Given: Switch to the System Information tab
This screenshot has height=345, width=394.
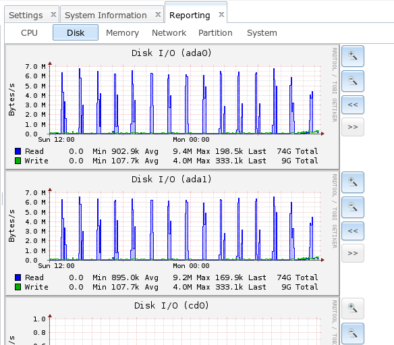Looking at the screenshot, I should [106, 16].
